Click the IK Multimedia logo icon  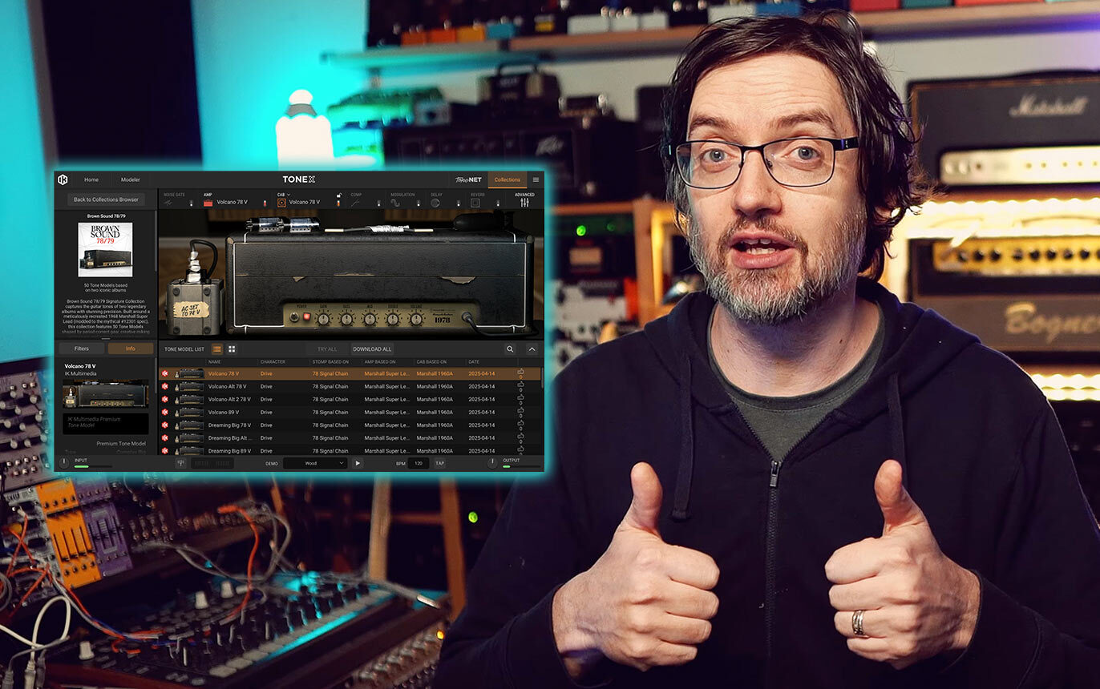pos(63,179)
